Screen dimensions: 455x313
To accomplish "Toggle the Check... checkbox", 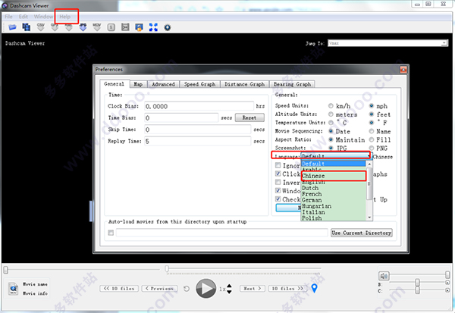I will tap(278, 199).
